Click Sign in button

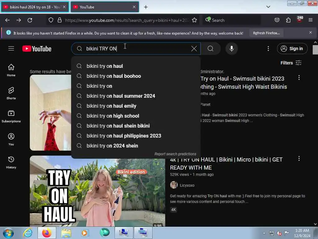292,49
